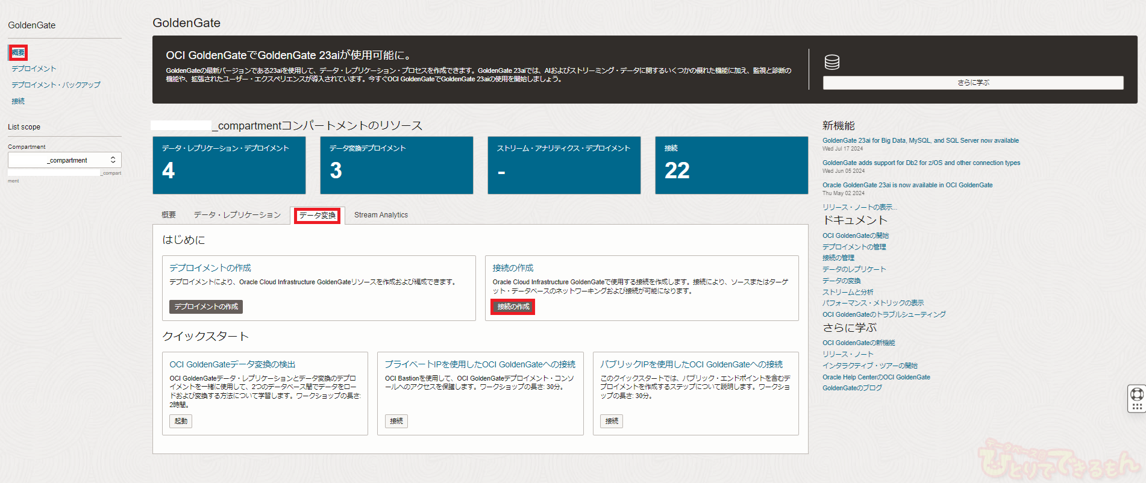Open デプロイメント・バックアップ sidebar link
Viewport: 1146px width, 483px height.
pyautogui.click(x=56, y=85)
